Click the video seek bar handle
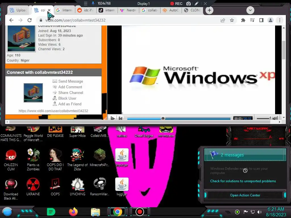This screenshot has width=291, height=218. coord(163,118)
